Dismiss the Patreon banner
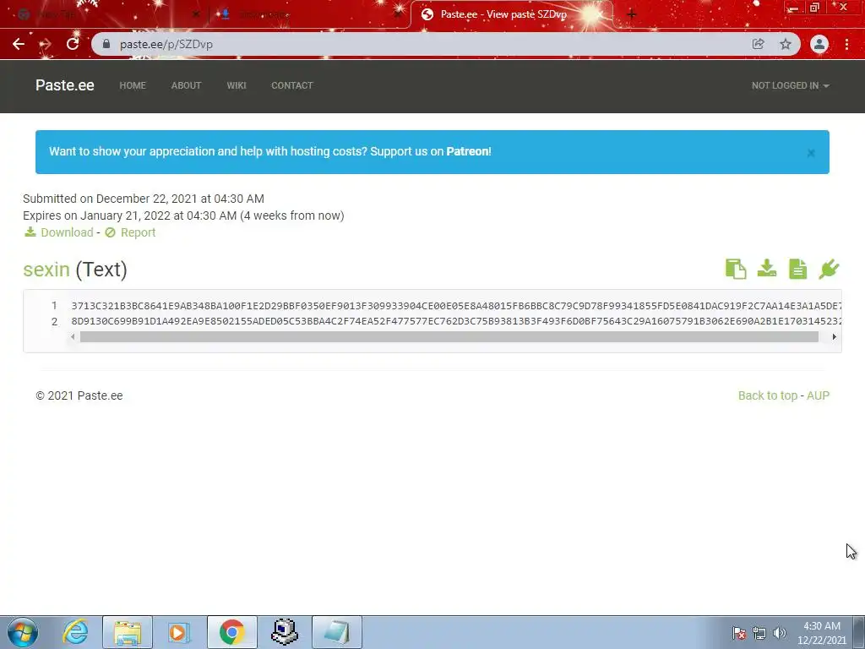This screenshot has height=649, width=865. (811, 153)
